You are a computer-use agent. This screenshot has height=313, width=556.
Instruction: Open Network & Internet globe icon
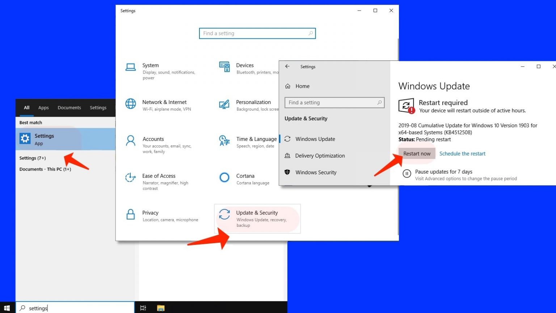click(131, 104)
